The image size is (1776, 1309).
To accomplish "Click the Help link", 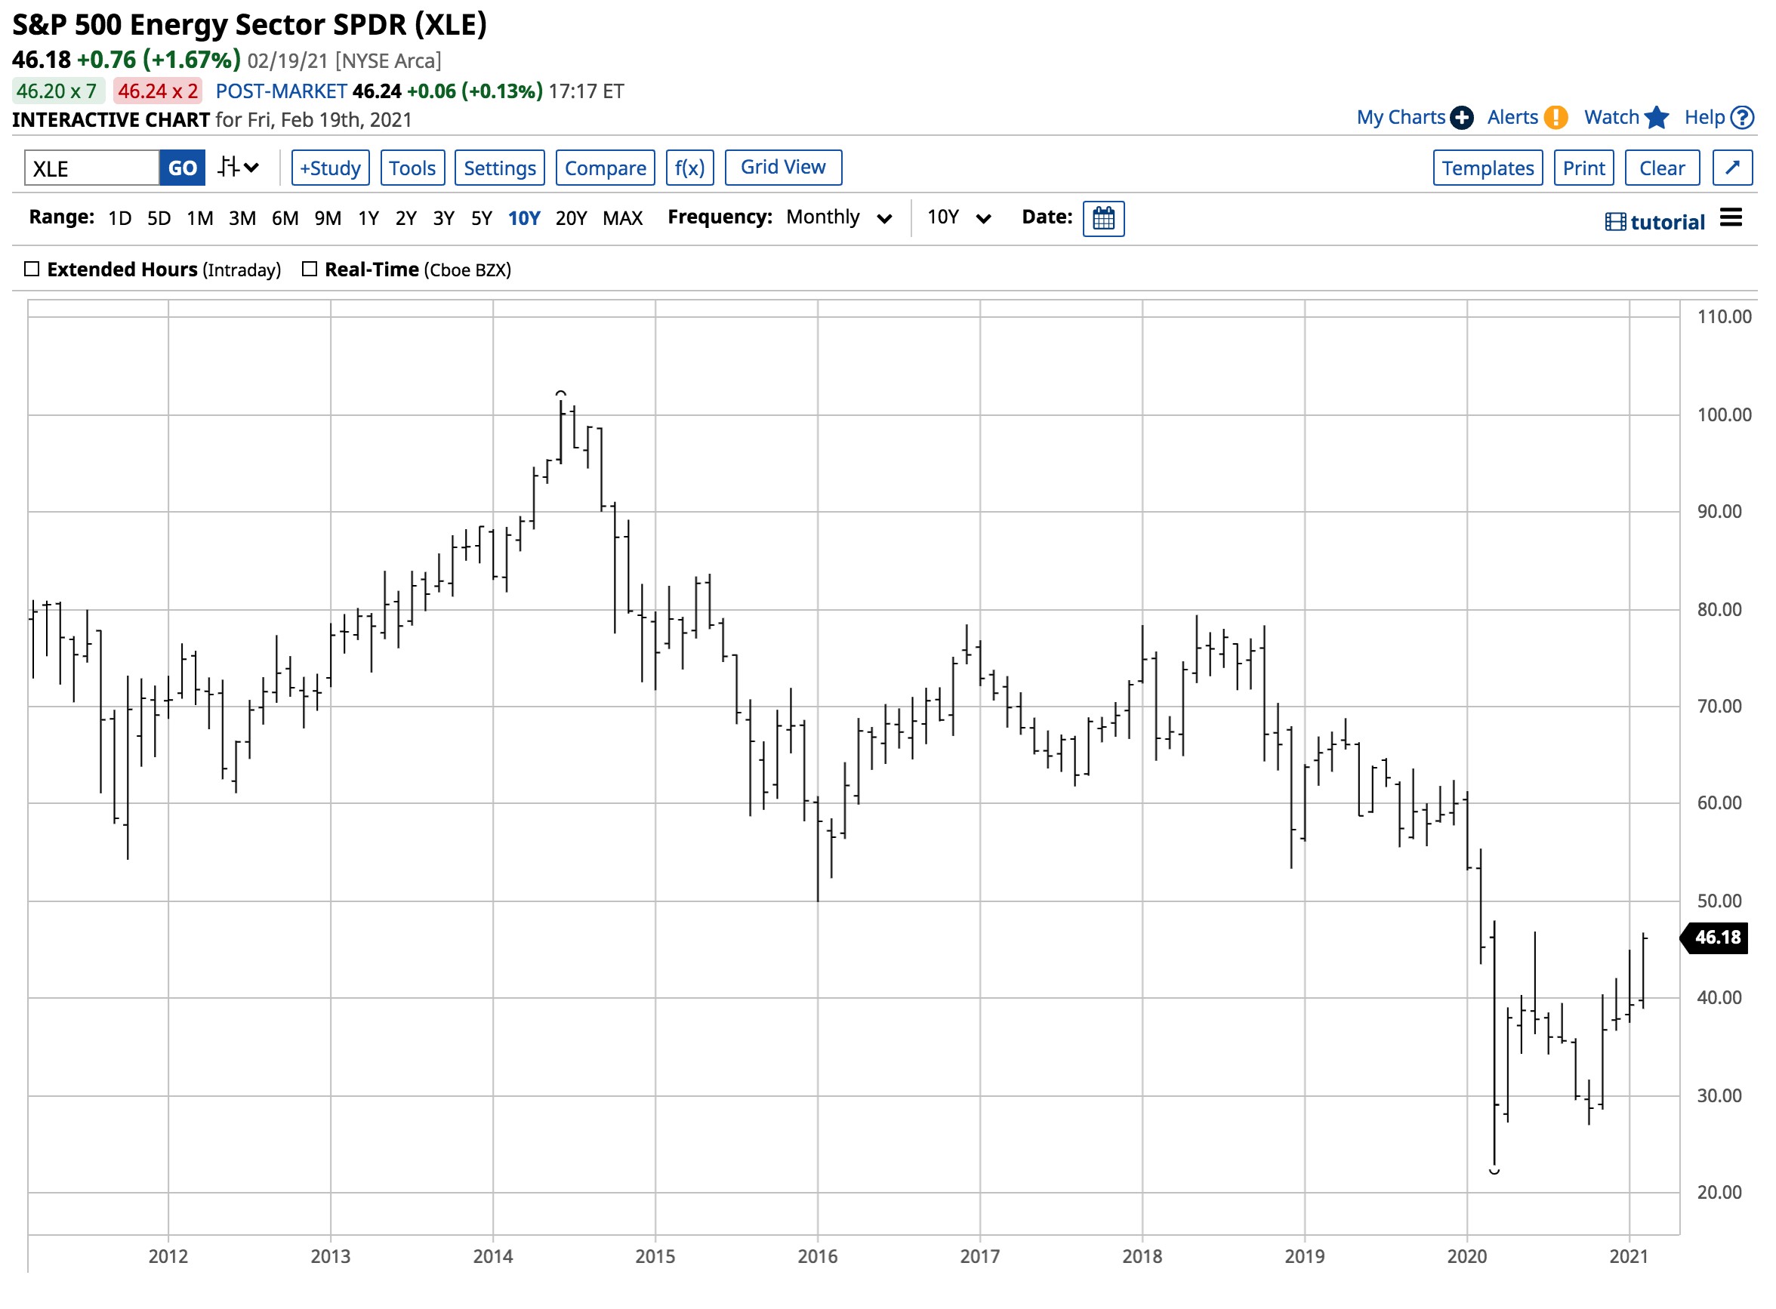I will tap(1704, 117).
